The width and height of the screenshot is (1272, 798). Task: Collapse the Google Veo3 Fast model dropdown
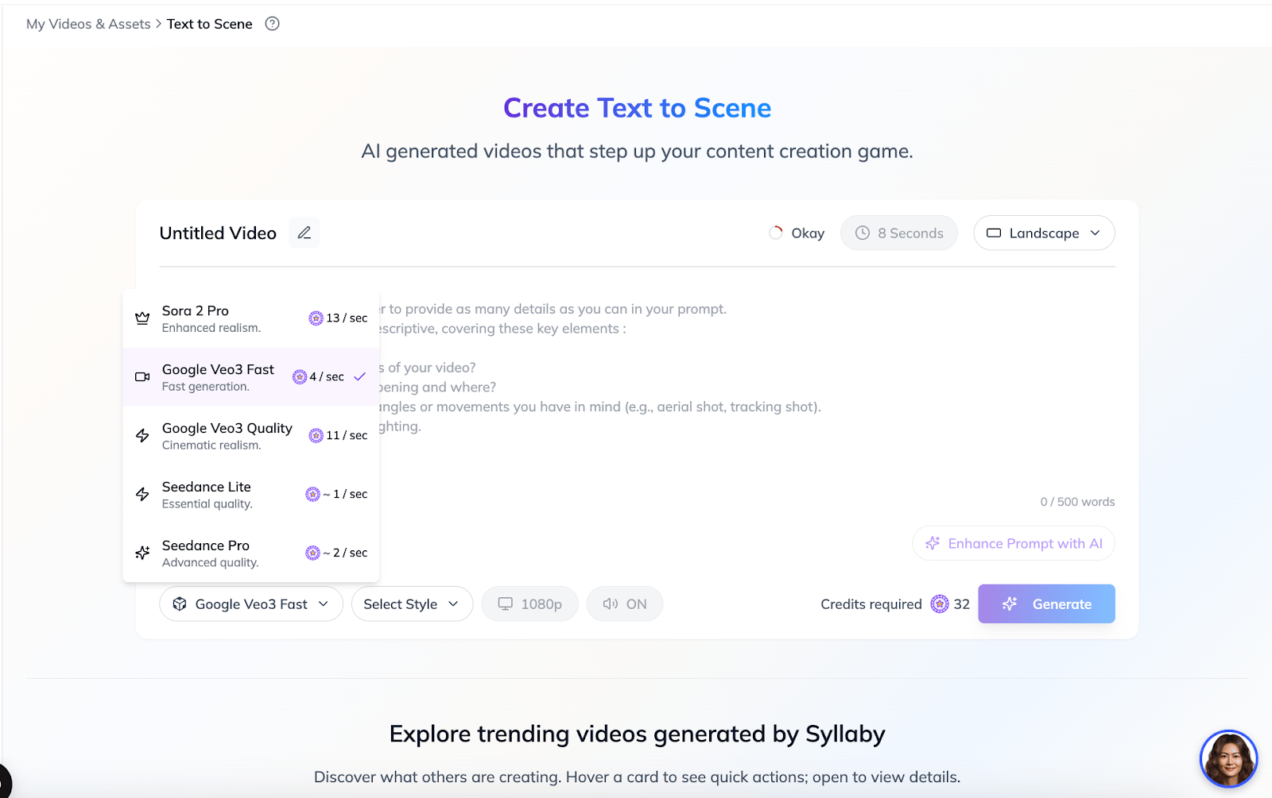point(251,604)
